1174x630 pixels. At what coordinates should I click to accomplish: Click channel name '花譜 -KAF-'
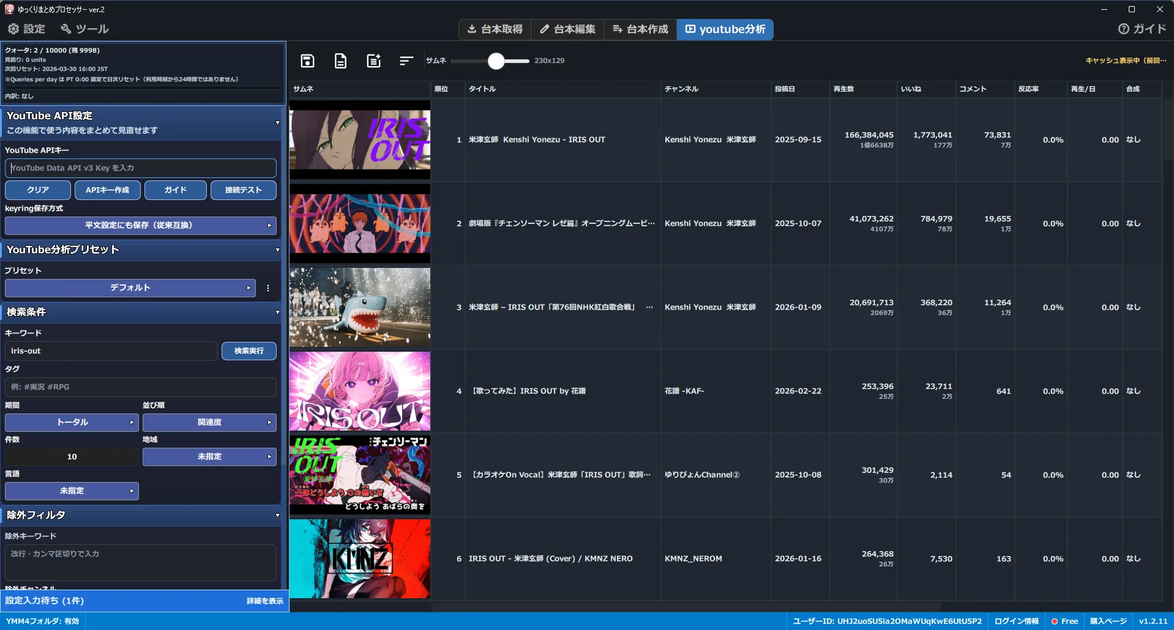[684, 391]
